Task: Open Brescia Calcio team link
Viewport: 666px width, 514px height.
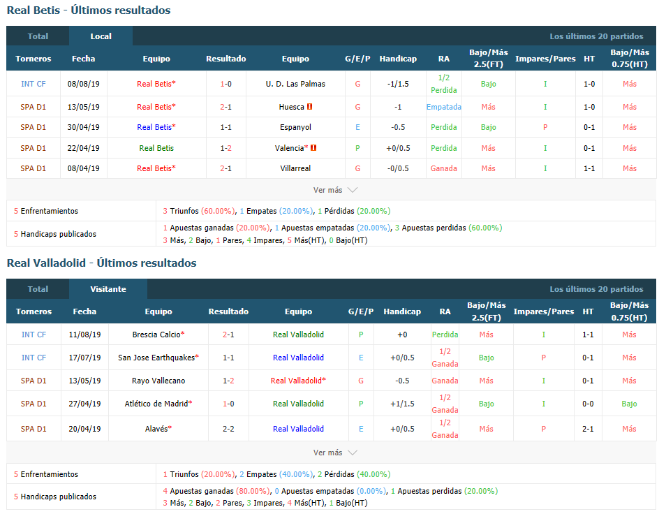Action: [x=158, y=335]
